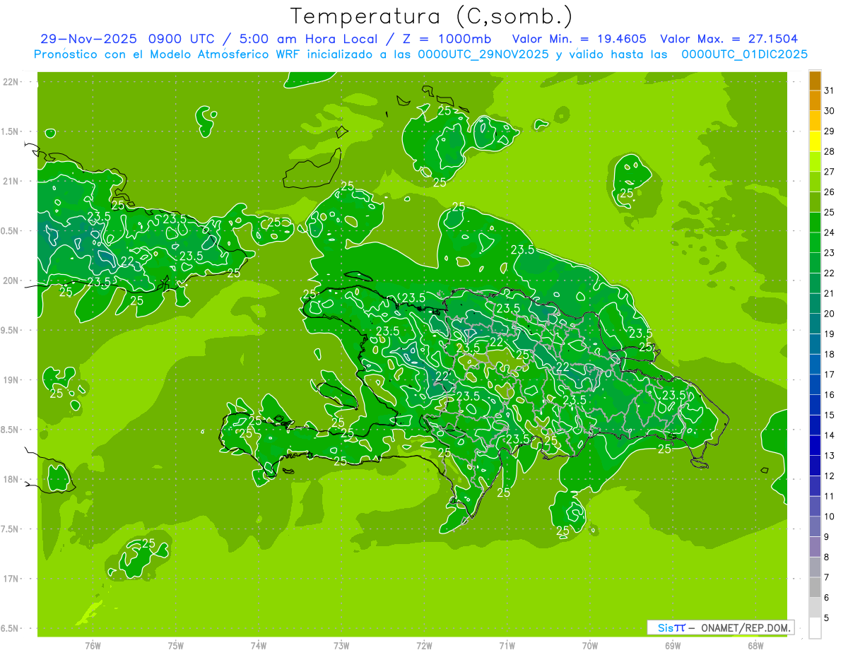Click the color bar label "24"

click(830, 232)
